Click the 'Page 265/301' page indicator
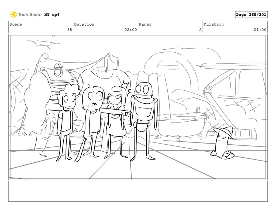276x214 pixels. tap(251, 15)
